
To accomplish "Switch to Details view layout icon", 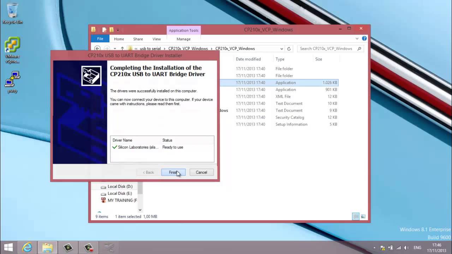I will point(356,216).
